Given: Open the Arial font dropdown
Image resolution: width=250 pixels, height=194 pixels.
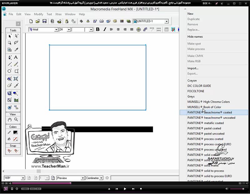Looking at the screenshot, I should click(56, 29).
